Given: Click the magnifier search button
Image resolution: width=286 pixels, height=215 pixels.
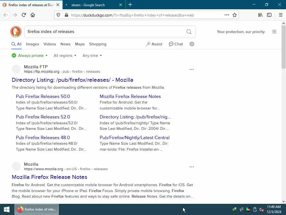Looking at the screenshot, I should click(189, 32).
